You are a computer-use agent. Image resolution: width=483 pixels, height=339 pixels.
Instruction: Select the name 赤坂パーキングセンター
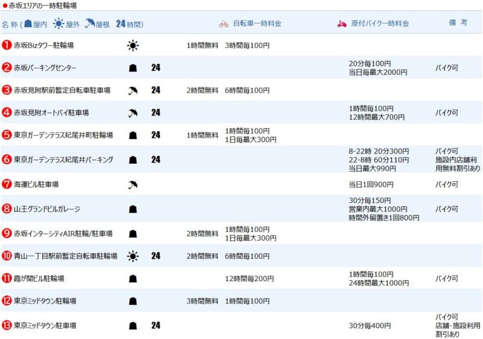click(x=45, y=68)
